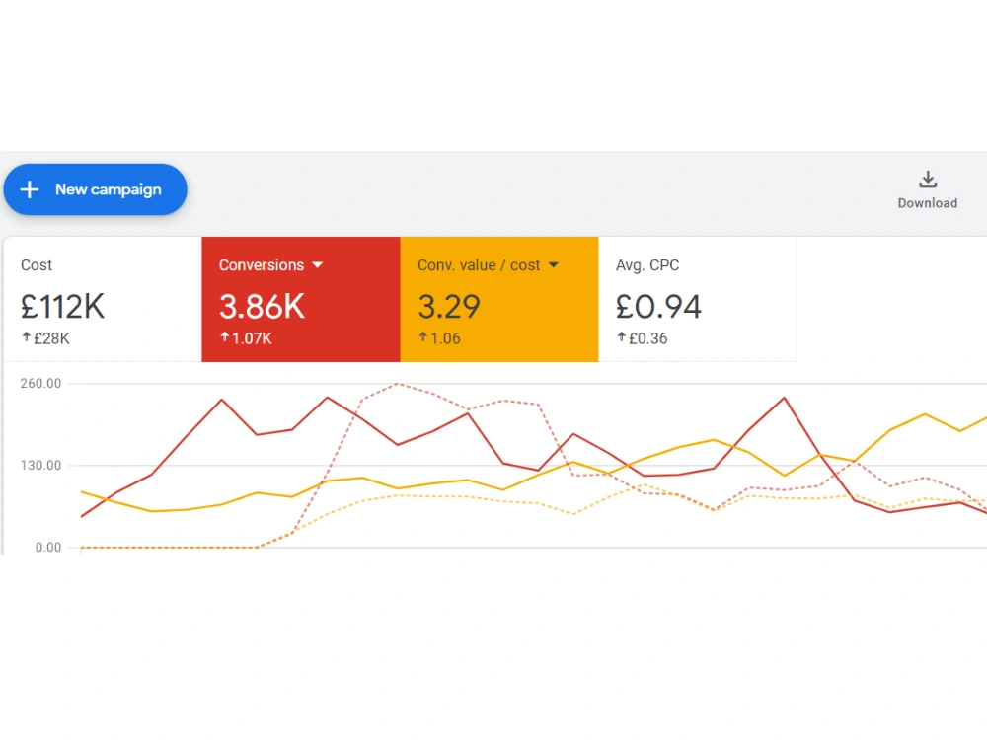Viewport: 987px width, 740px height.
Task: Click the New campaign button
Action: [x=95, y=189]
